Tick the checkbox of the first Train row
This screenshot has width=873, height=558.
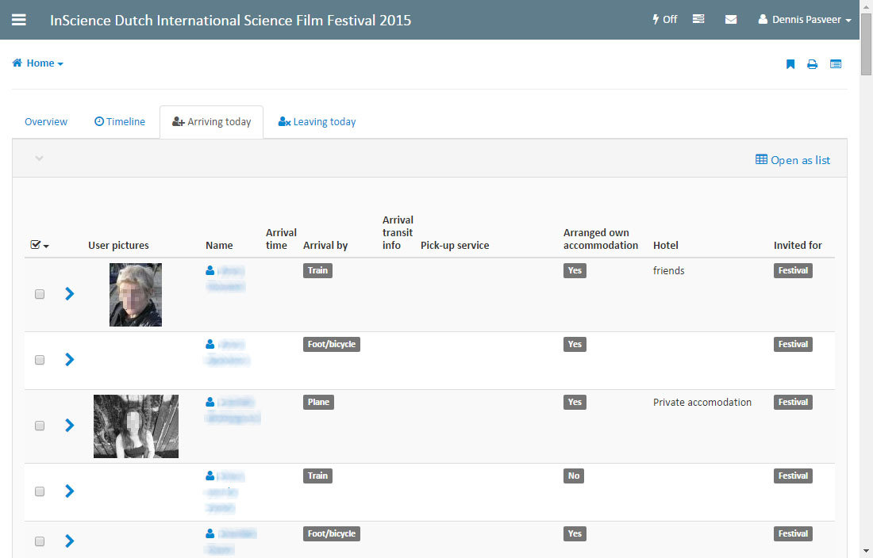tap(40, 294)
